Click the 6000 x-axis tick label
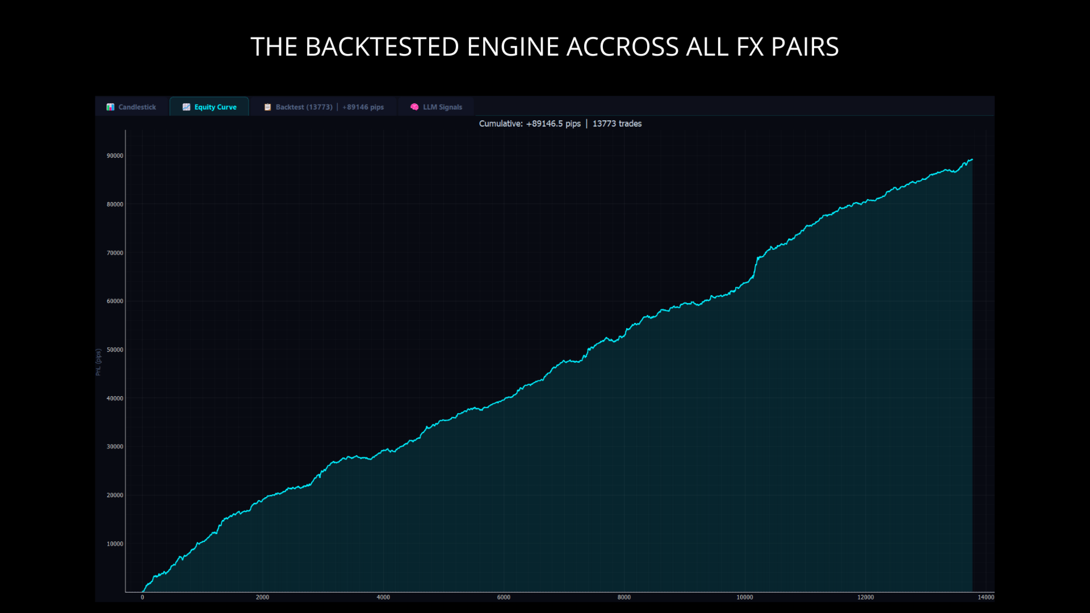The image size is (1090, 613). pyautogui.click(x=504, y=597)
